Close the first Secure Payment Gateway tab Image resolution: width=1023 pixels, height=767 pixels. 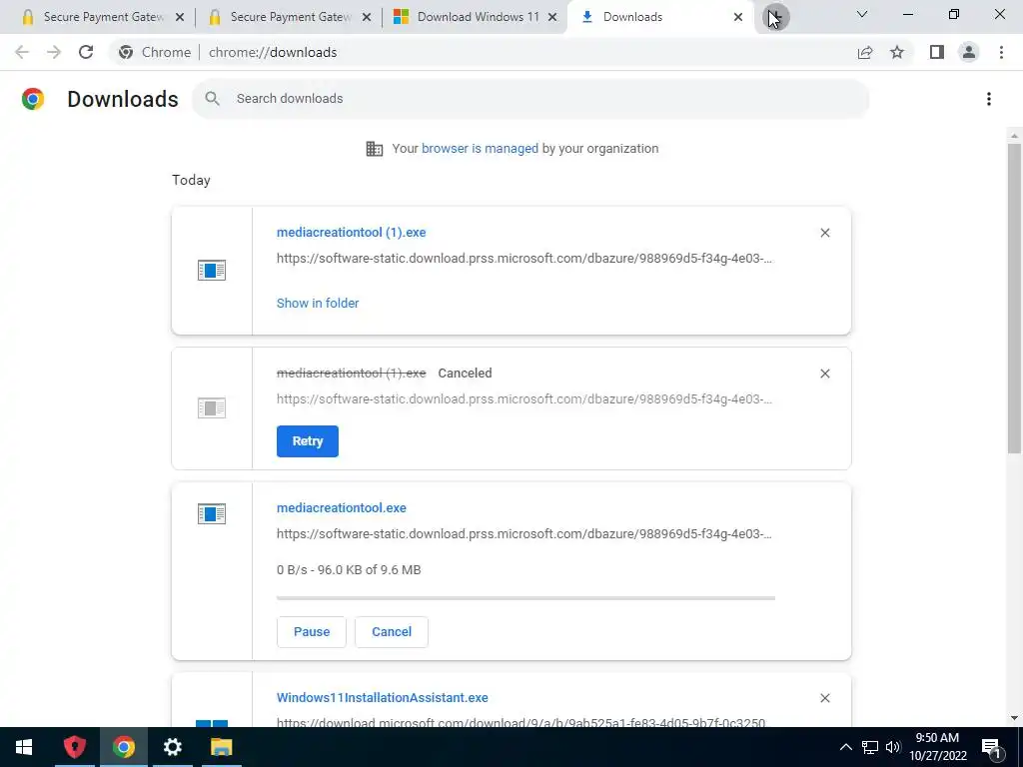(180, 17)
